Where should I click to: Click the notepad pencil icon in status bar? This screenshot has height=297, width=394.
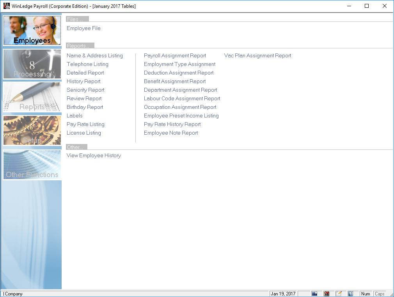pyautogui.click(x=339, y=293)
